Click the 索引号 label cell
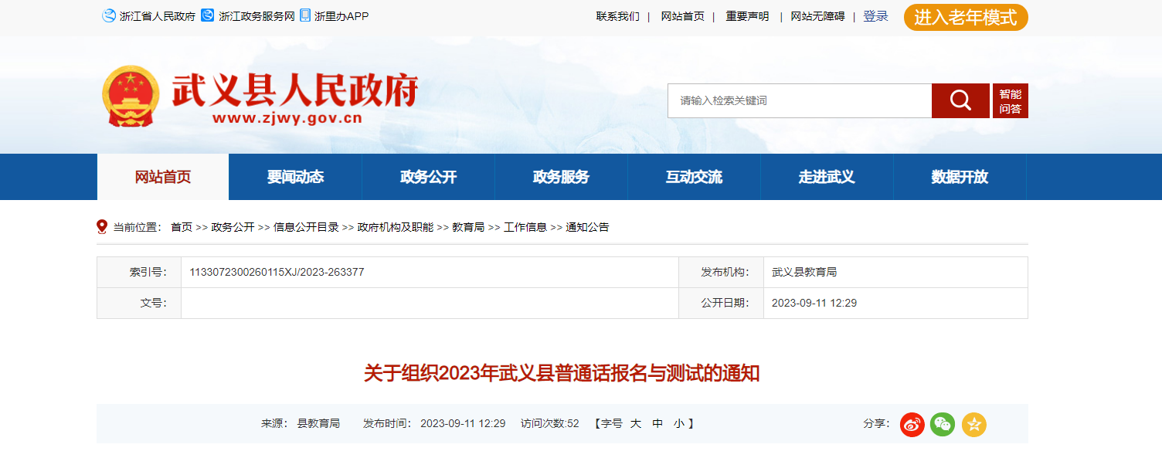The image size is (1162, 458). [x=139, y=272]
